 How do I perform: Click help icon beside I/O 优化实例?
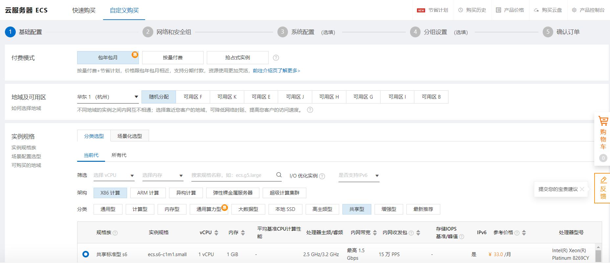tap(322, 176)
